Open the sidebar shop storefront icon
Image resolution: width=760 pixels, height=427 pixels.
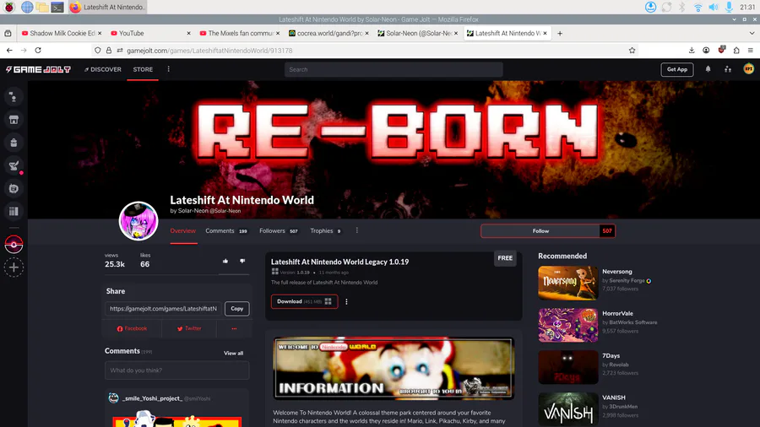[x=14, y=120]
